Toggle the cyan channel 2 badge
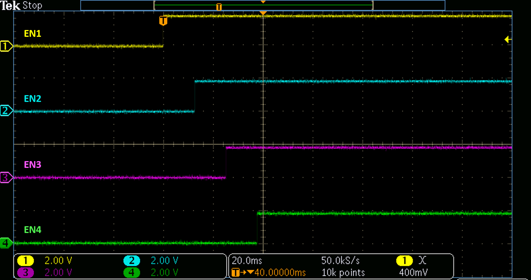Image resolution: width=531 pixels, height=280 pixels. [131, 260]
